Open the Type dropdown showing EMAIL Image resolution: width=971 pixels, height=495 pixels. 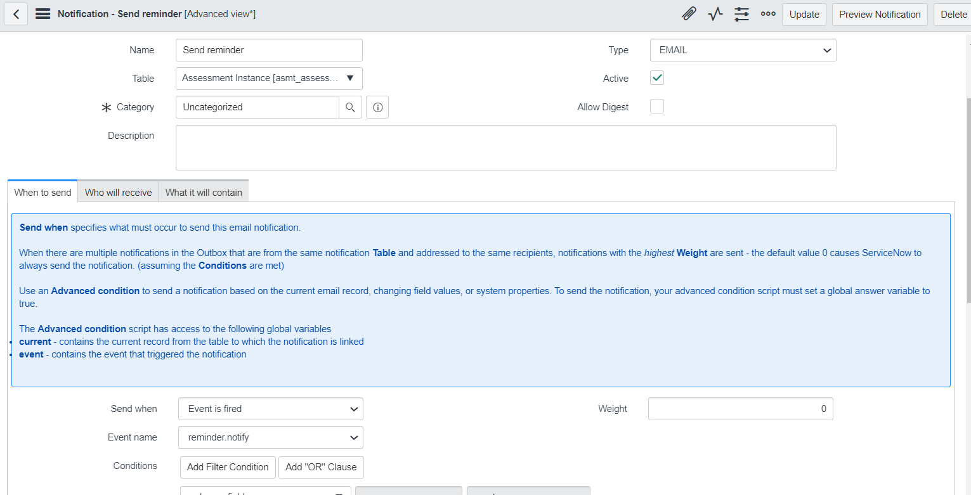click(742, 50)
